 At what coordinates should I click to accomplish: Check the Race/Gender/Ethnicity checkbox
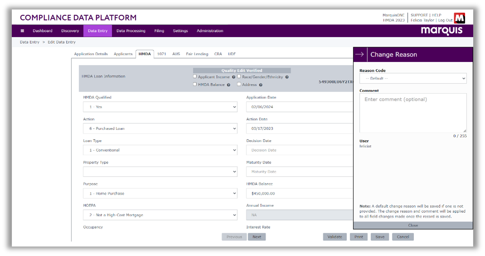pyautogui.click(x=239, y=76)
